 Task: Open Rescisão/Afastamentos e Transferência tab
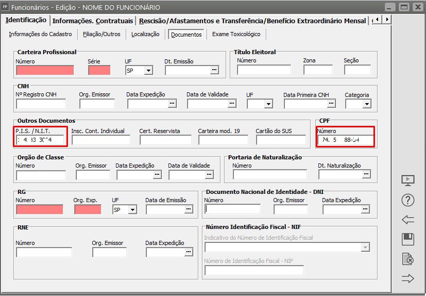252,21
